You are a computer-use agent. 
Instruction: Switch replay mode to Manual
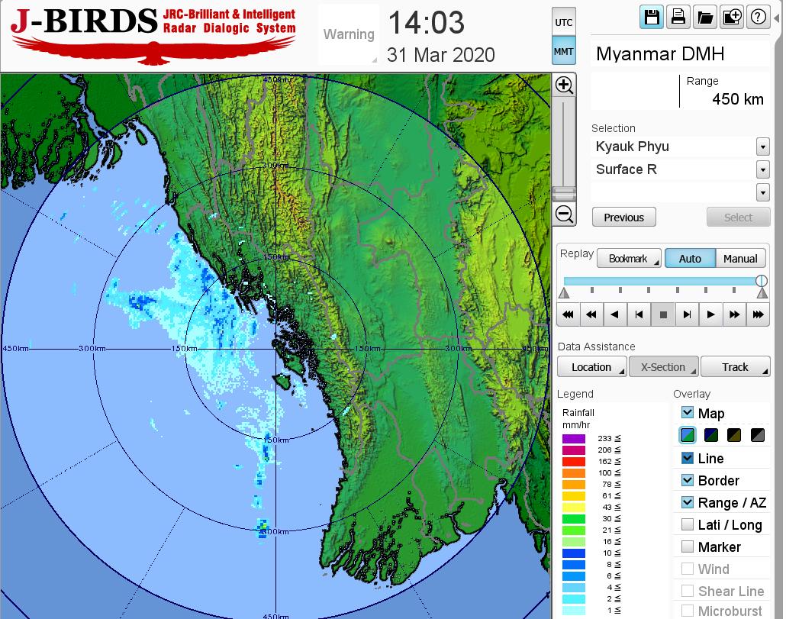(740, 259)
